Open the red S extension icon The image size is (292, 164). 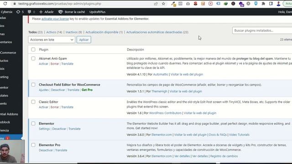pyautogui.click(x=195, y=4)
